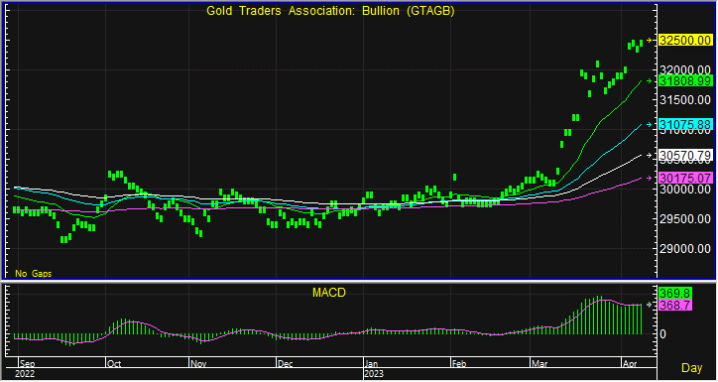Click the white arrow beside 30570.79

point(649,156)
